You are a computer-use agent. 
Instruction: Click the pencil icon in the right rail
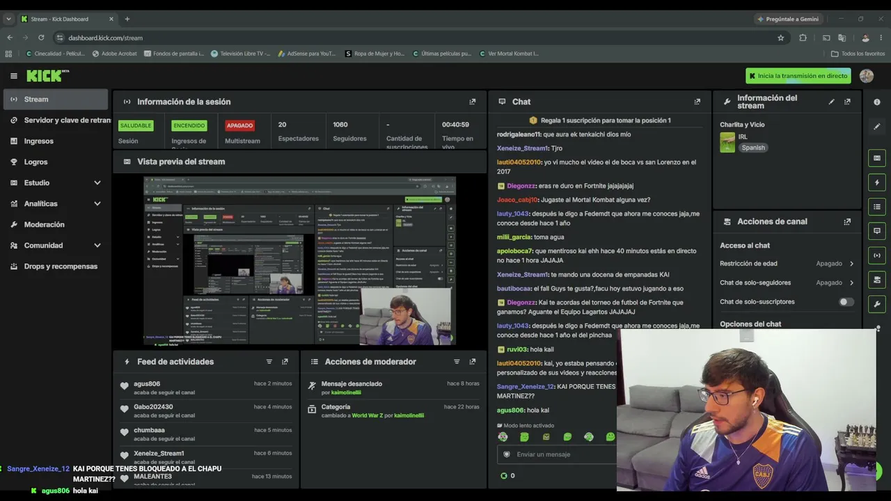[877, 127]
